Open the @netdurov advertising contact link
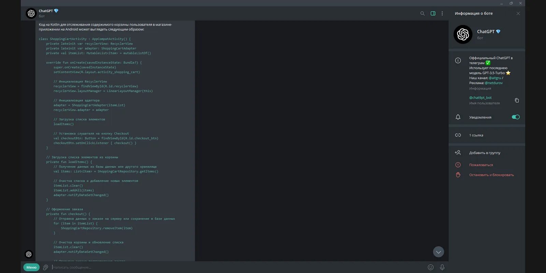This screenshot has width=546, height=273. tap(493, 83)
